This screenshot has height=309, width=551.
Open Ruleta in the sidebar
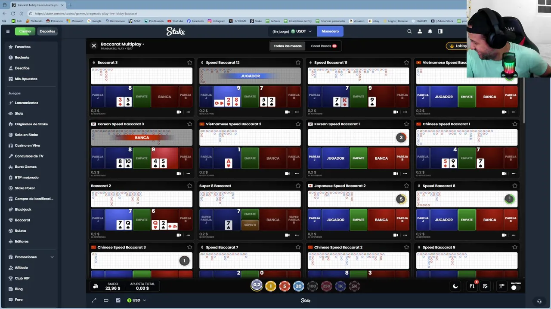tap(20, 231)
